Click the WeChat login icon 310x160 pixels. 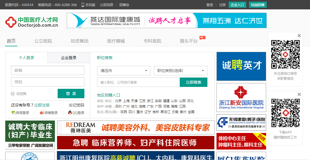click(13, 113)
